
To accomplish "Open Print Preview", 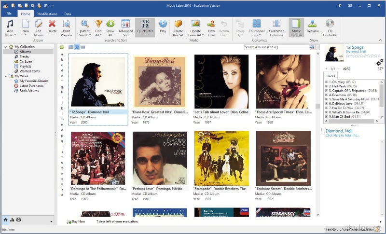I will click(x=66, y=28).
